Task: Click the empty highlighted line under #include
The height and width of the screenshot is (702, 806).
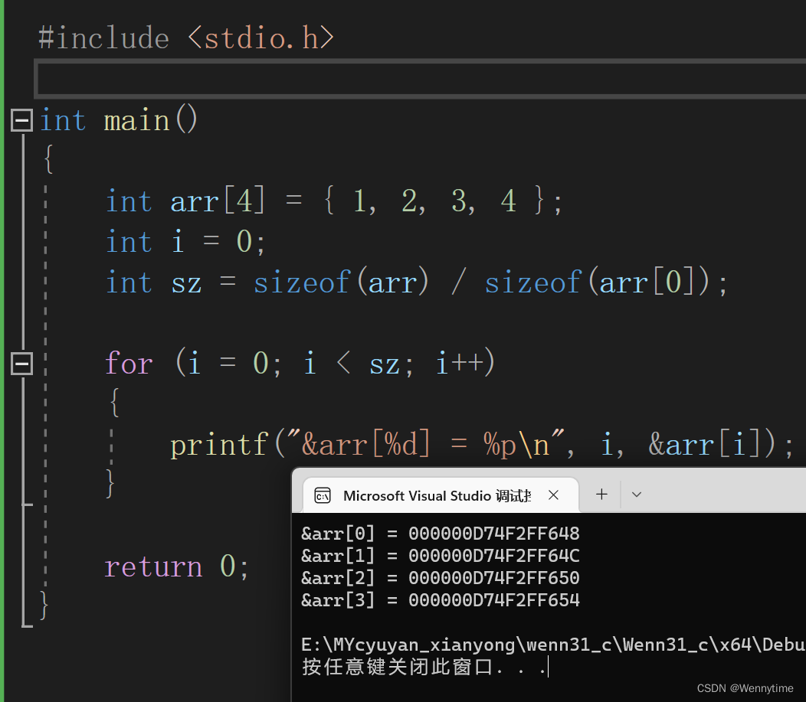Action: point(421,79)
